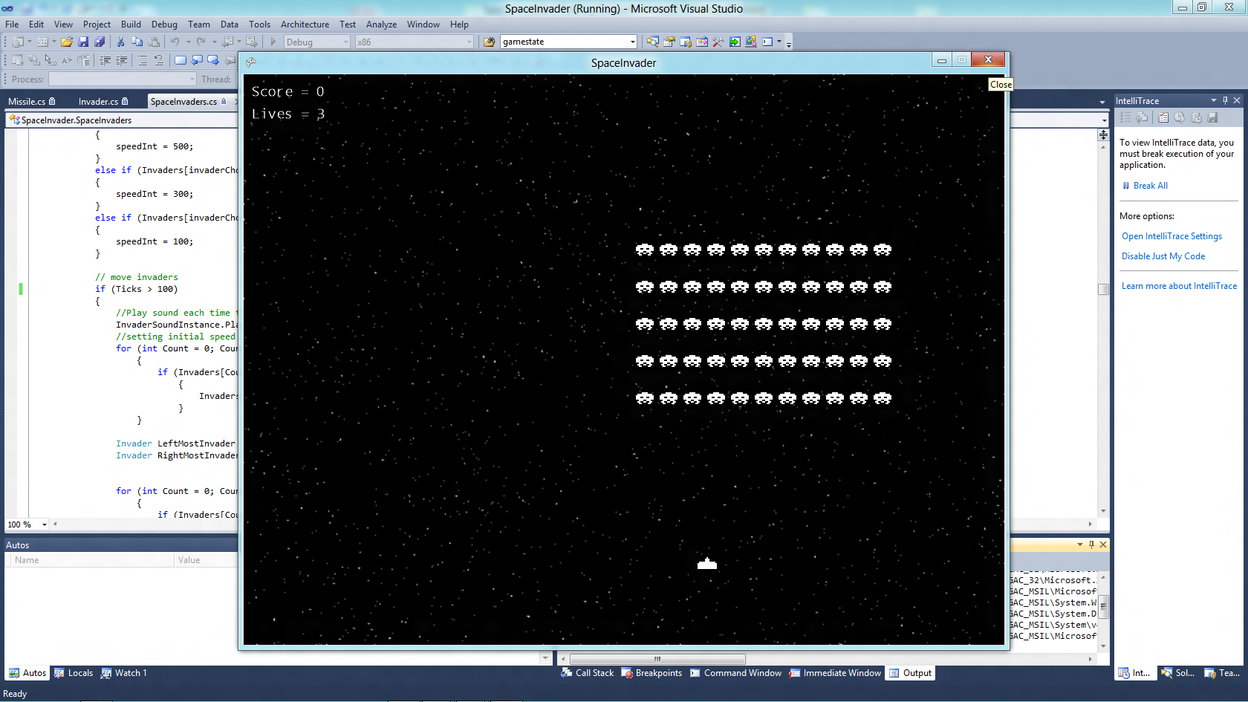Click the Decrease Indent icon
The width and height of the screenshot is (1248, 702).
(x=105, y=60)
